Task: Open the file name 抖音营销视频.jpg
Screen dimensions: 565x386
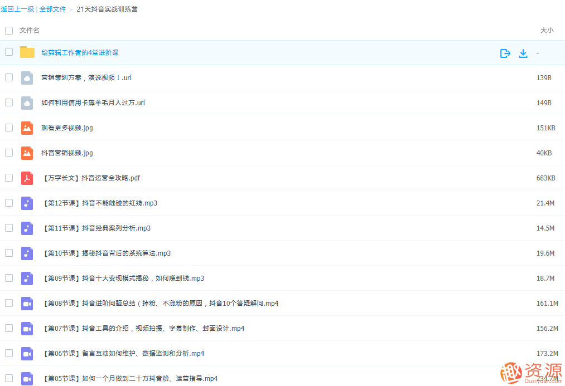Action: [67, 153]
